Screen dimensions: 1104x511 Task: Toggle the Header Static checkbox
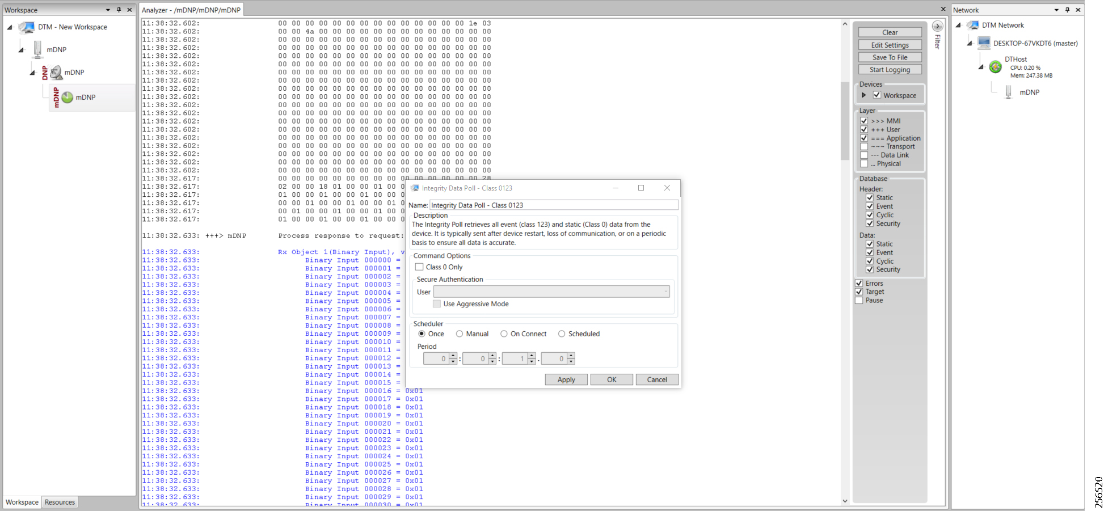(870, 198)
